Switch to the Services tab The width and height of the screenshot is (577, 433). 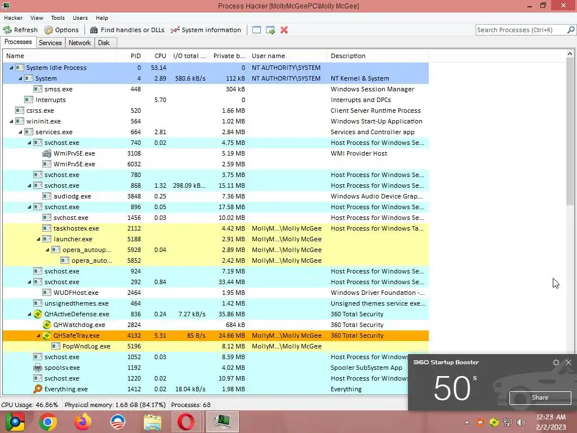pyautogui.click(x=50, y=43)
